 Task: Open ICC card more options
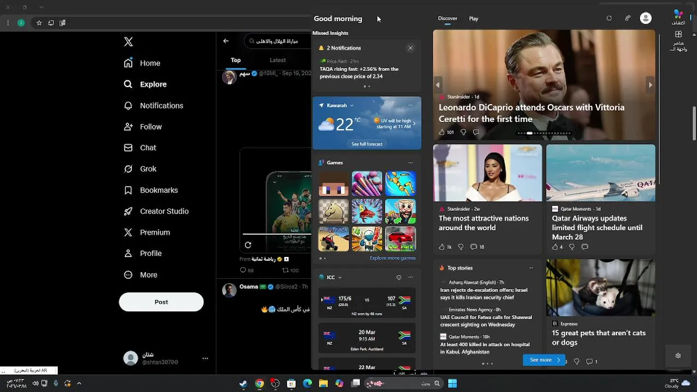click(411, 278)
